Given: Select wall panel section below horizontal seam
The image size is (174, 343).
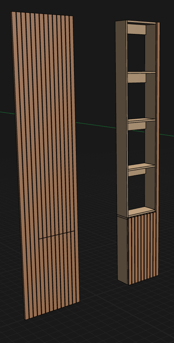Looking at the screenshot, I should [x=59, y=271].
